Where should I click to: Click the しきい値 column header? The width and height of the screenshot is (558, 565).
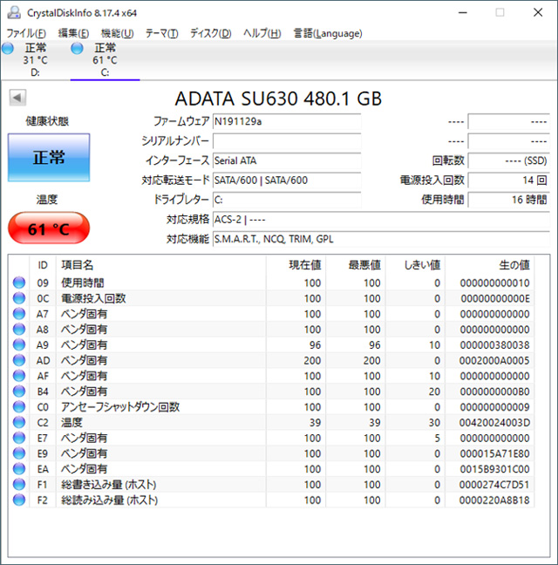point(415,265)
